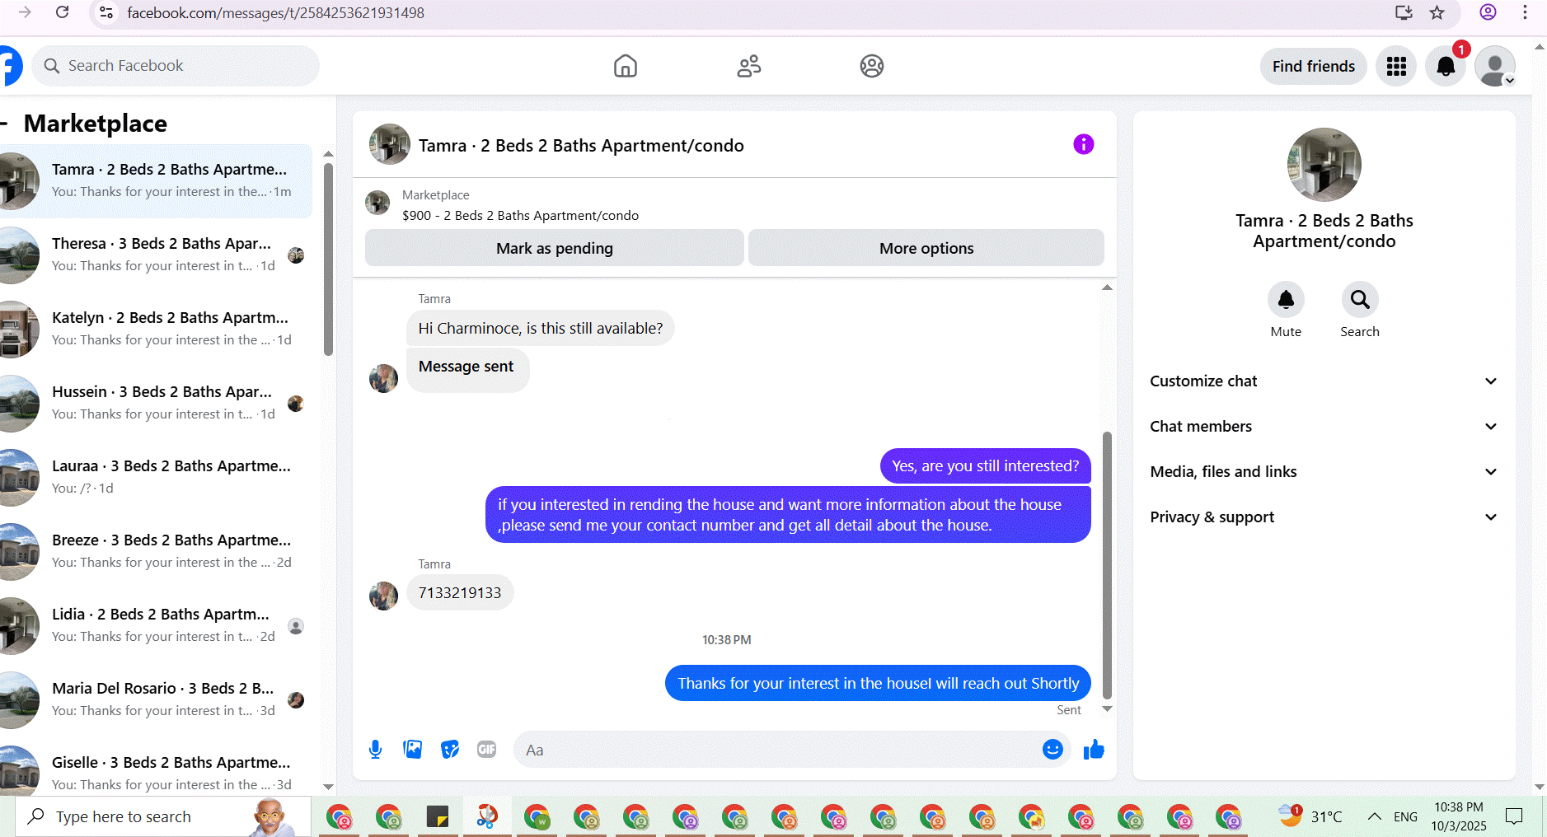Mute this conversation with bell icon
This screenshot has height=837, width=1547.
1286,300
